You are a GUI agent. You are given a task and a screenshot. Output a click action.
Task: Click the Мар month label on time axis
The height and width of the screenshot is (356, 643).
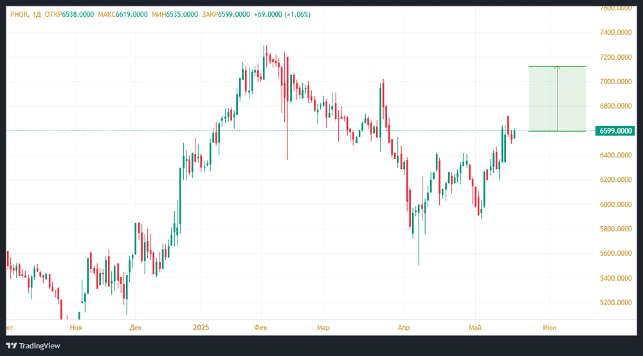(x=323, y=328)
